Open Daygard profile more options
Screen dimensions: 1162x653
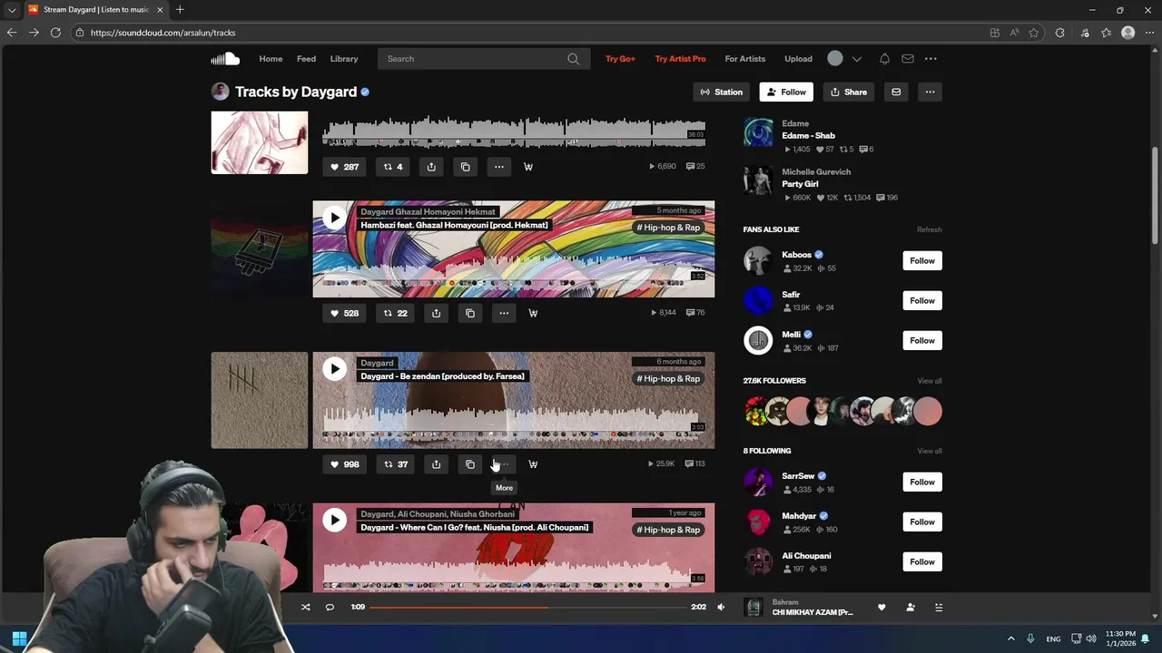[x=930, y=92]
